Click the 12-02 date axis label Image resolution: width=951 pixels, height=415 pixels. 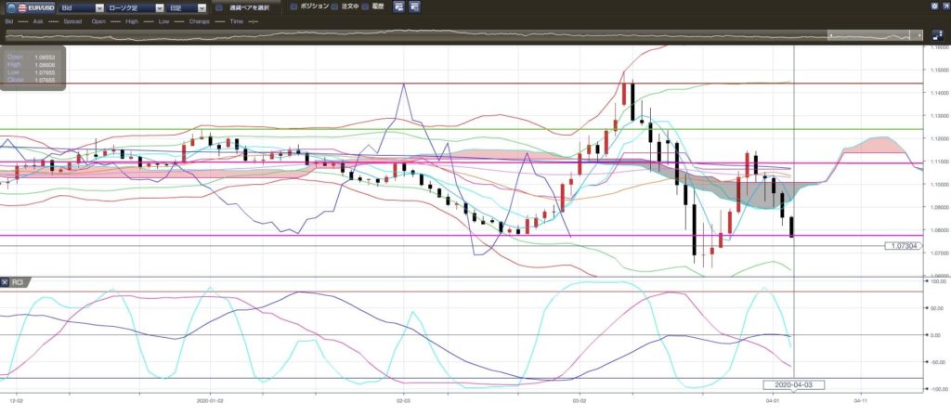coord(17,401)
